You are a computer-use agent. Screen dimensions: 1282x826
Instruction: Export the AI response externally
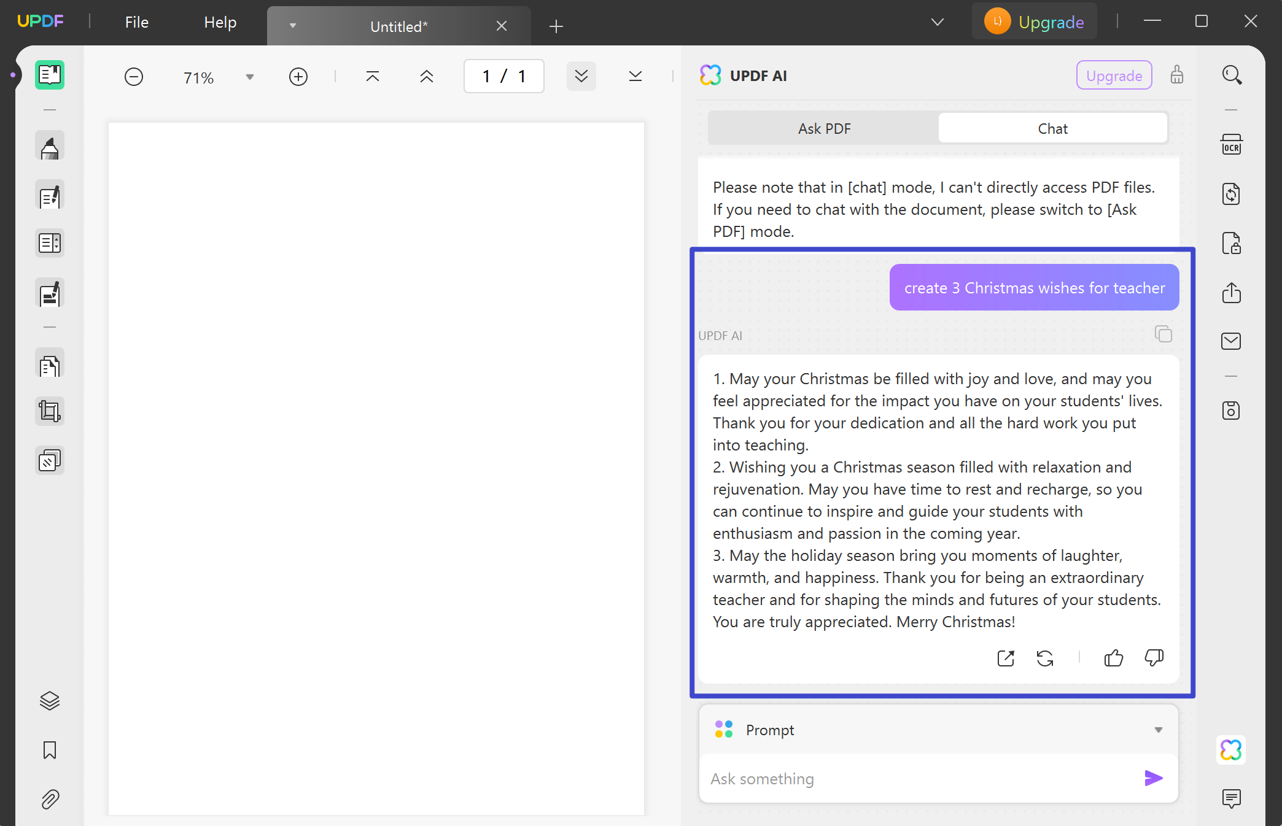[1006, 658]
